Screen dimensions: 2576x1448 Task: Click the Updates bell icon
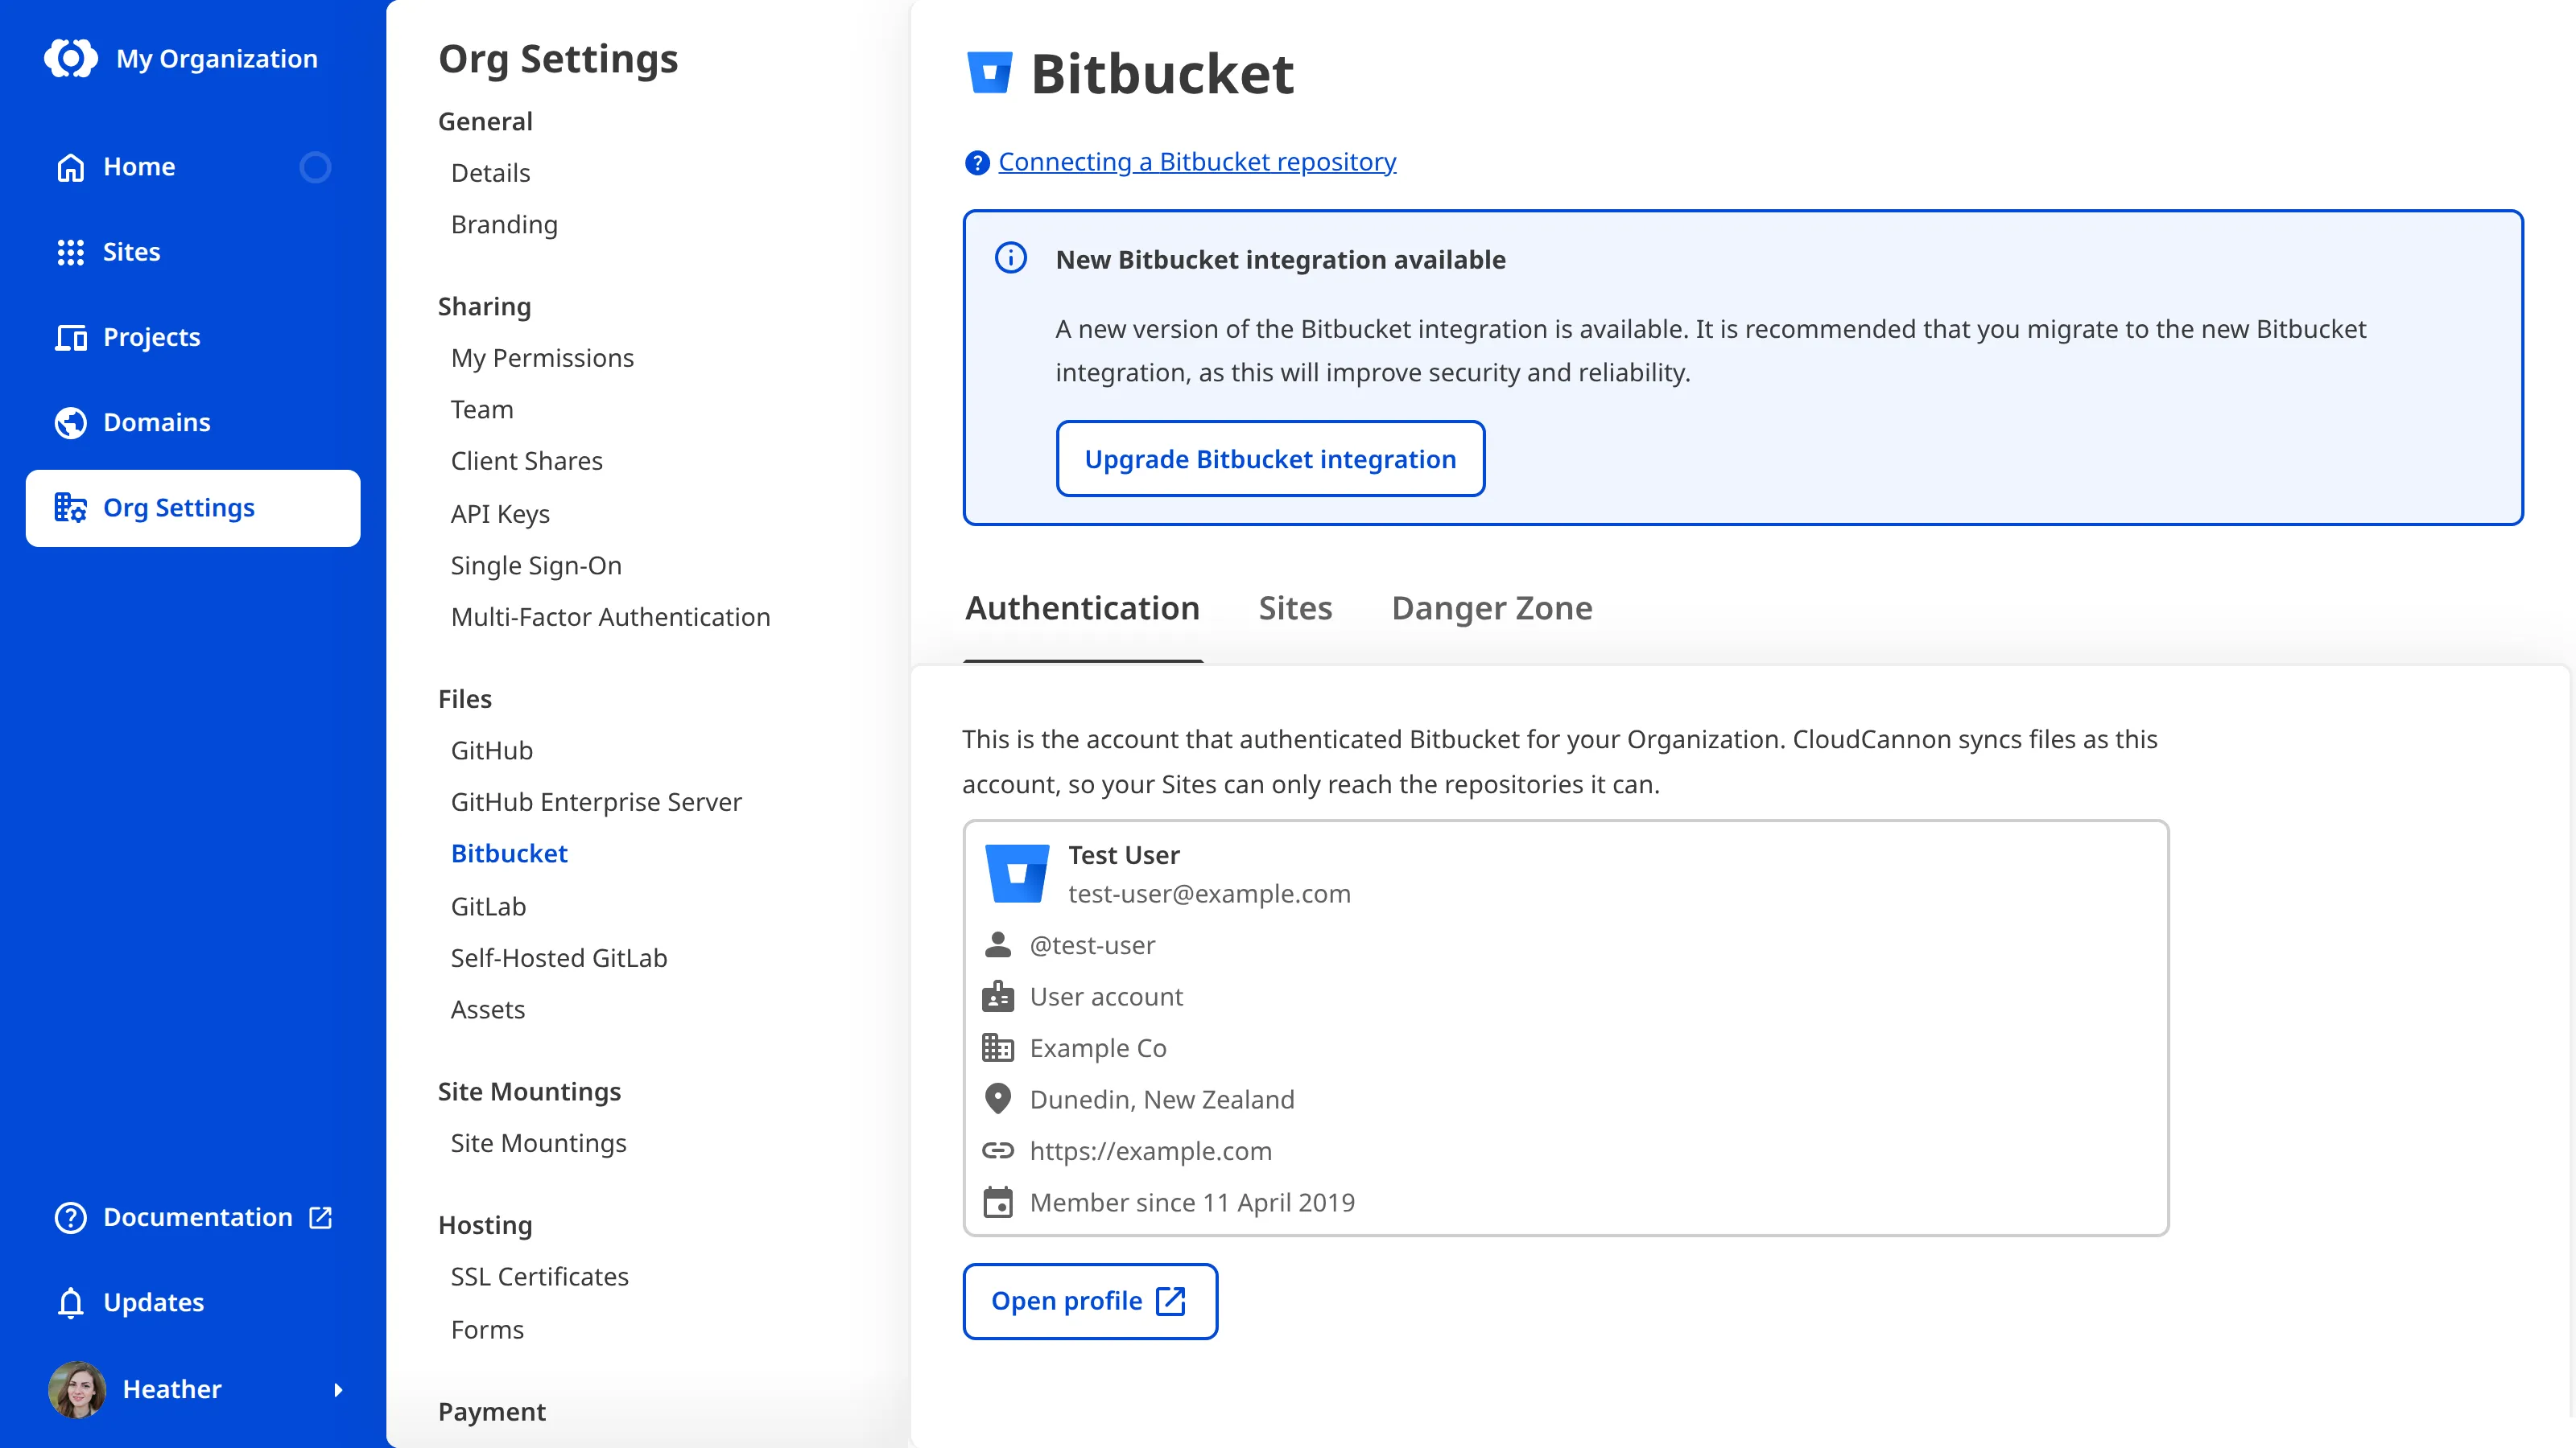(x=70, y=1302)
